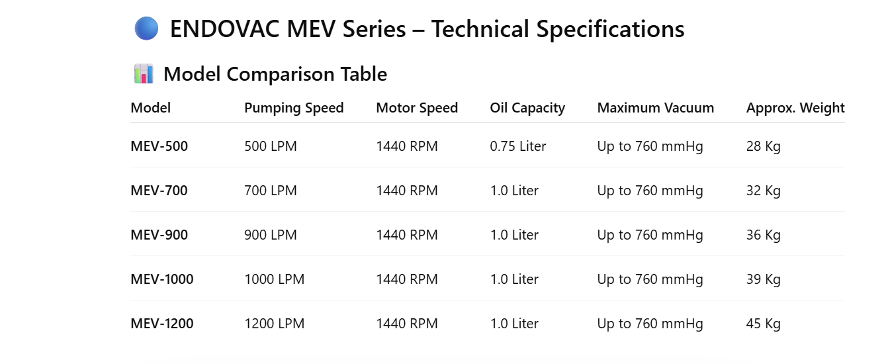The height and width of the screenshot is (364, 884).
Task: Click the blue circle icon beside the title
Action: 146,29
